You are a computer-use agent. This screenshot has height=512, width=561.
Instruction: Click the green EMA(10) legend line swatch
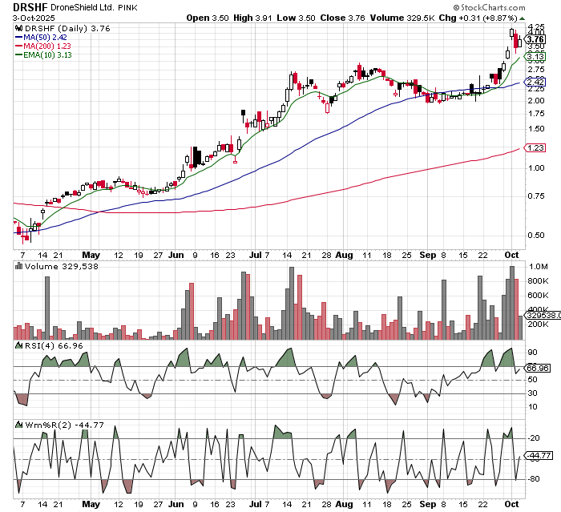point(18,54)
